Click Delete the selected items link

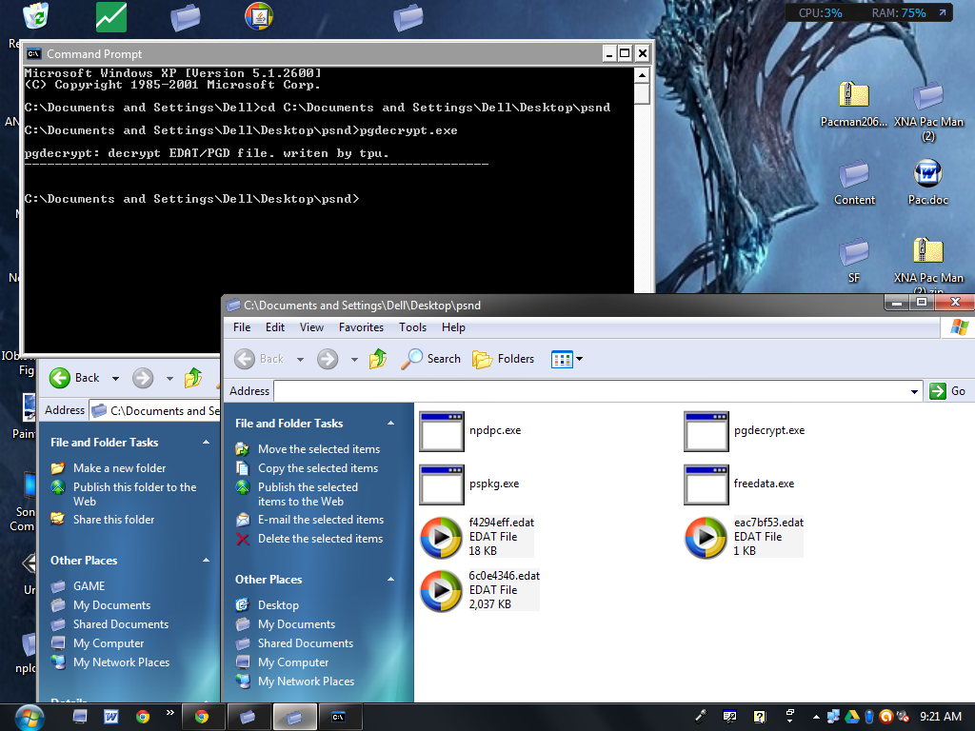[320, 539]
